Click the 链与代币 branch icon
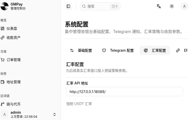 tap(3, 104)
